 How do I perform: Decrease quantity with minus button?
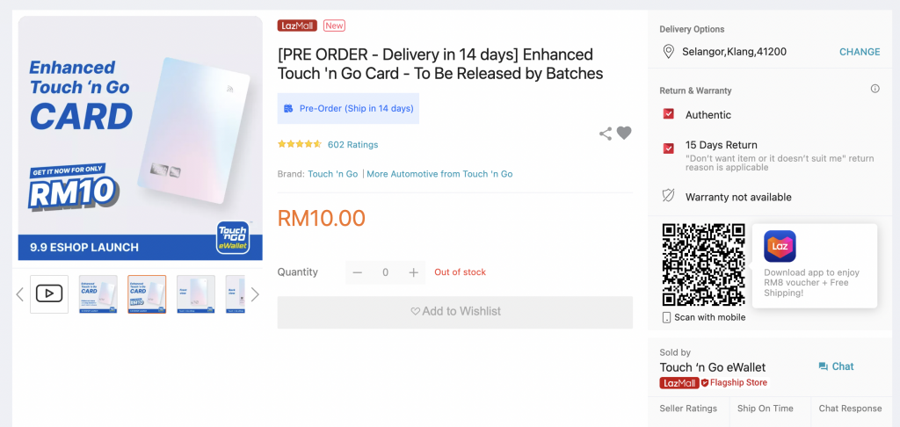(x=357, y=272)
